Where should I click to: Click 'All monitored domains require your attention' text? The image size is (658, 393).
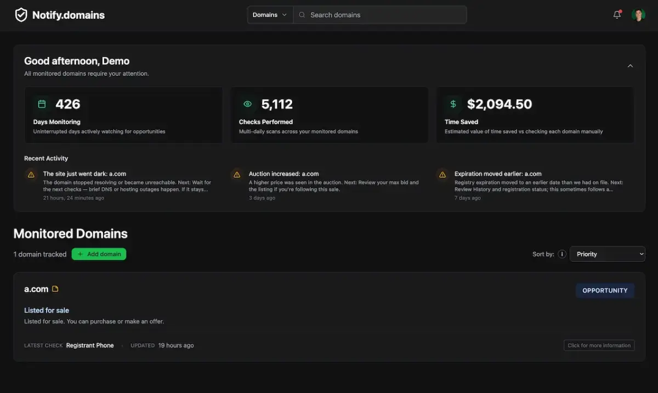pyautogui.click(x=87, y=73)
